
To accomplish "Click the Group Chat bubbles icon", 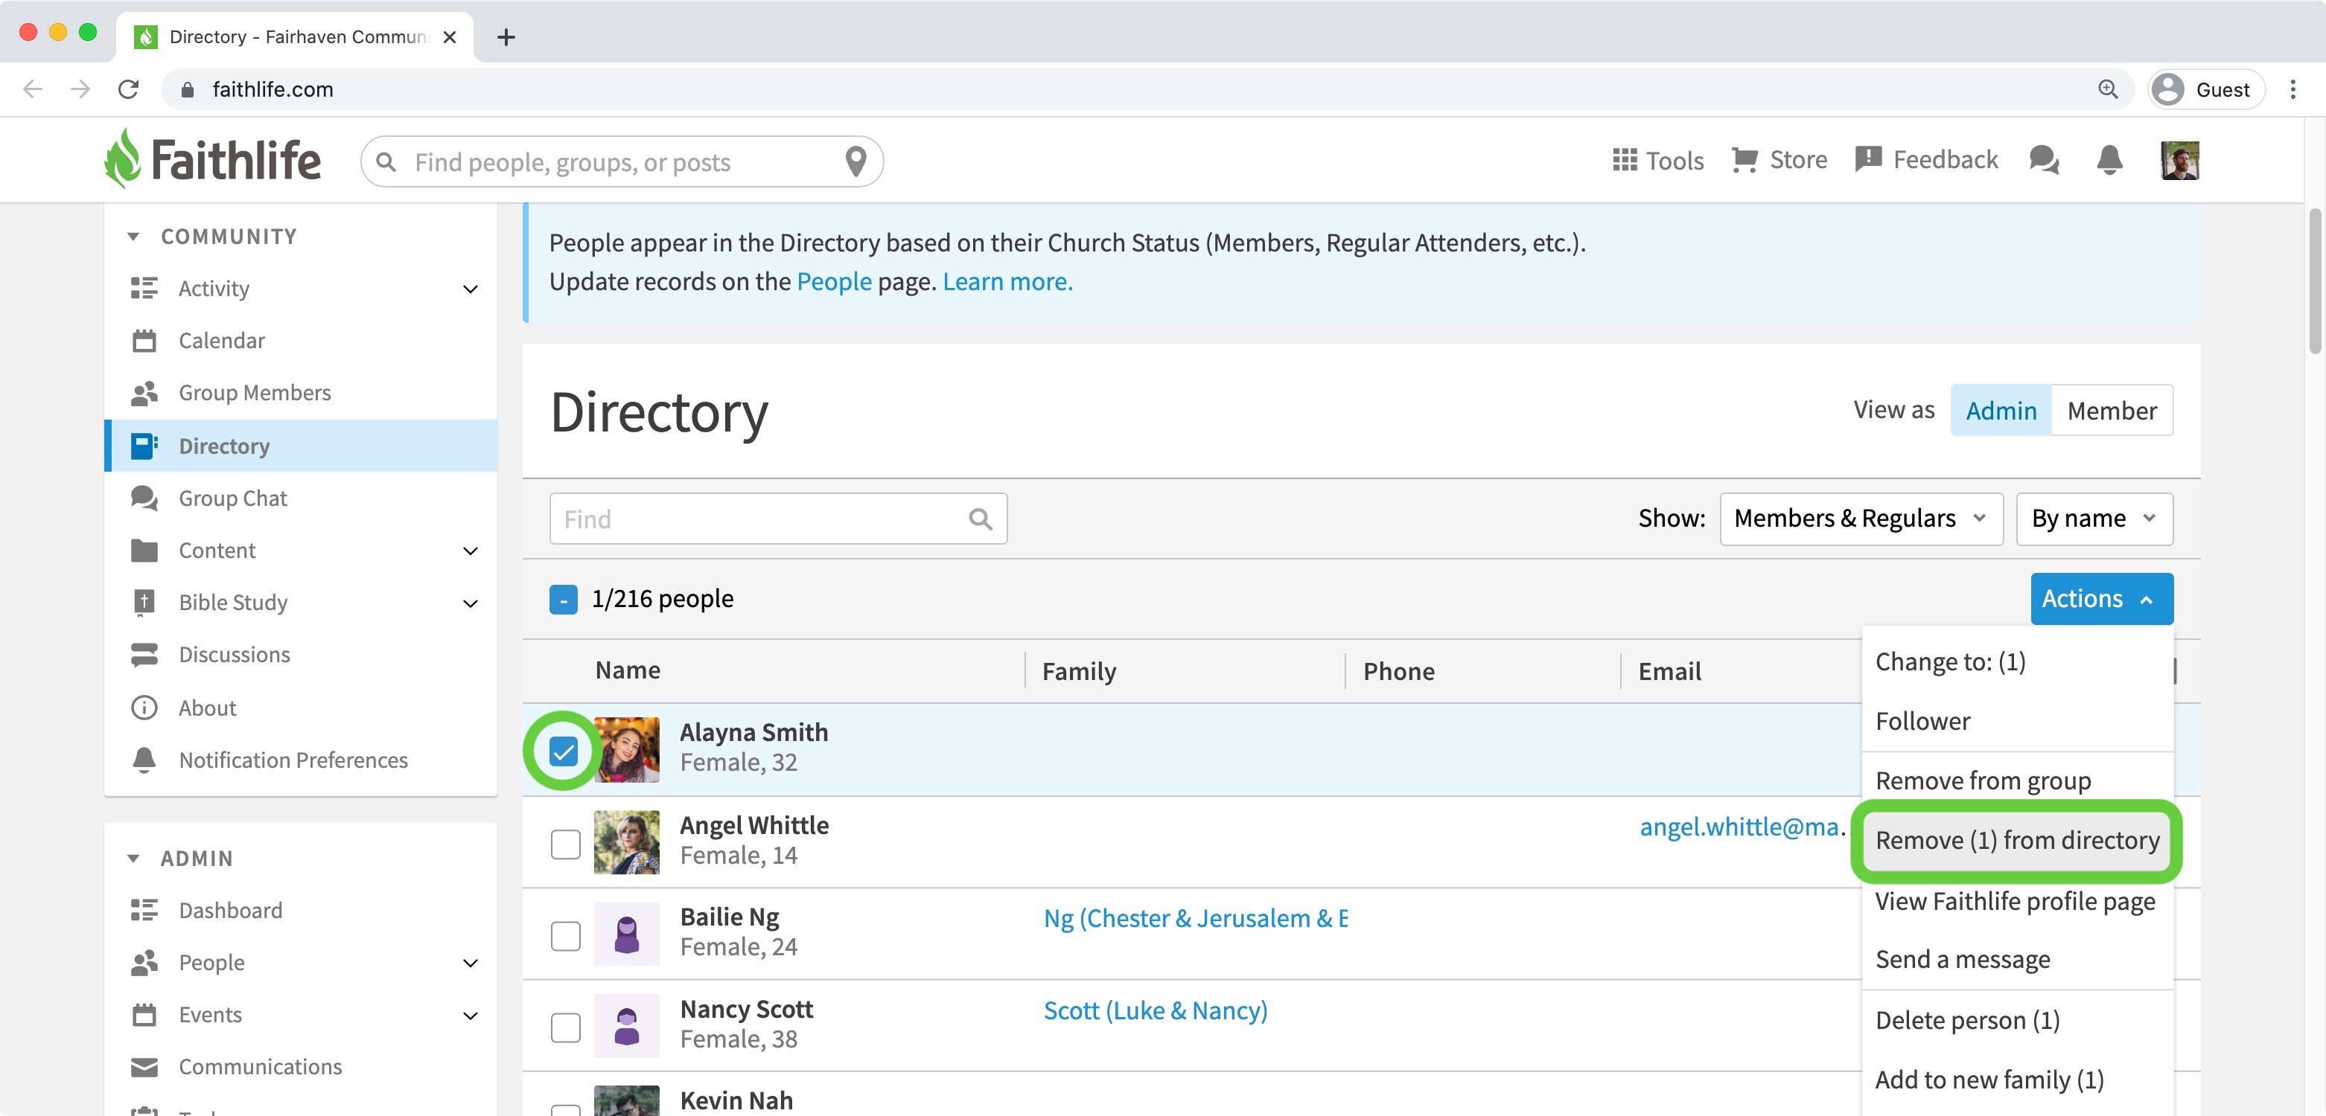I will click(x=144, y=498).
